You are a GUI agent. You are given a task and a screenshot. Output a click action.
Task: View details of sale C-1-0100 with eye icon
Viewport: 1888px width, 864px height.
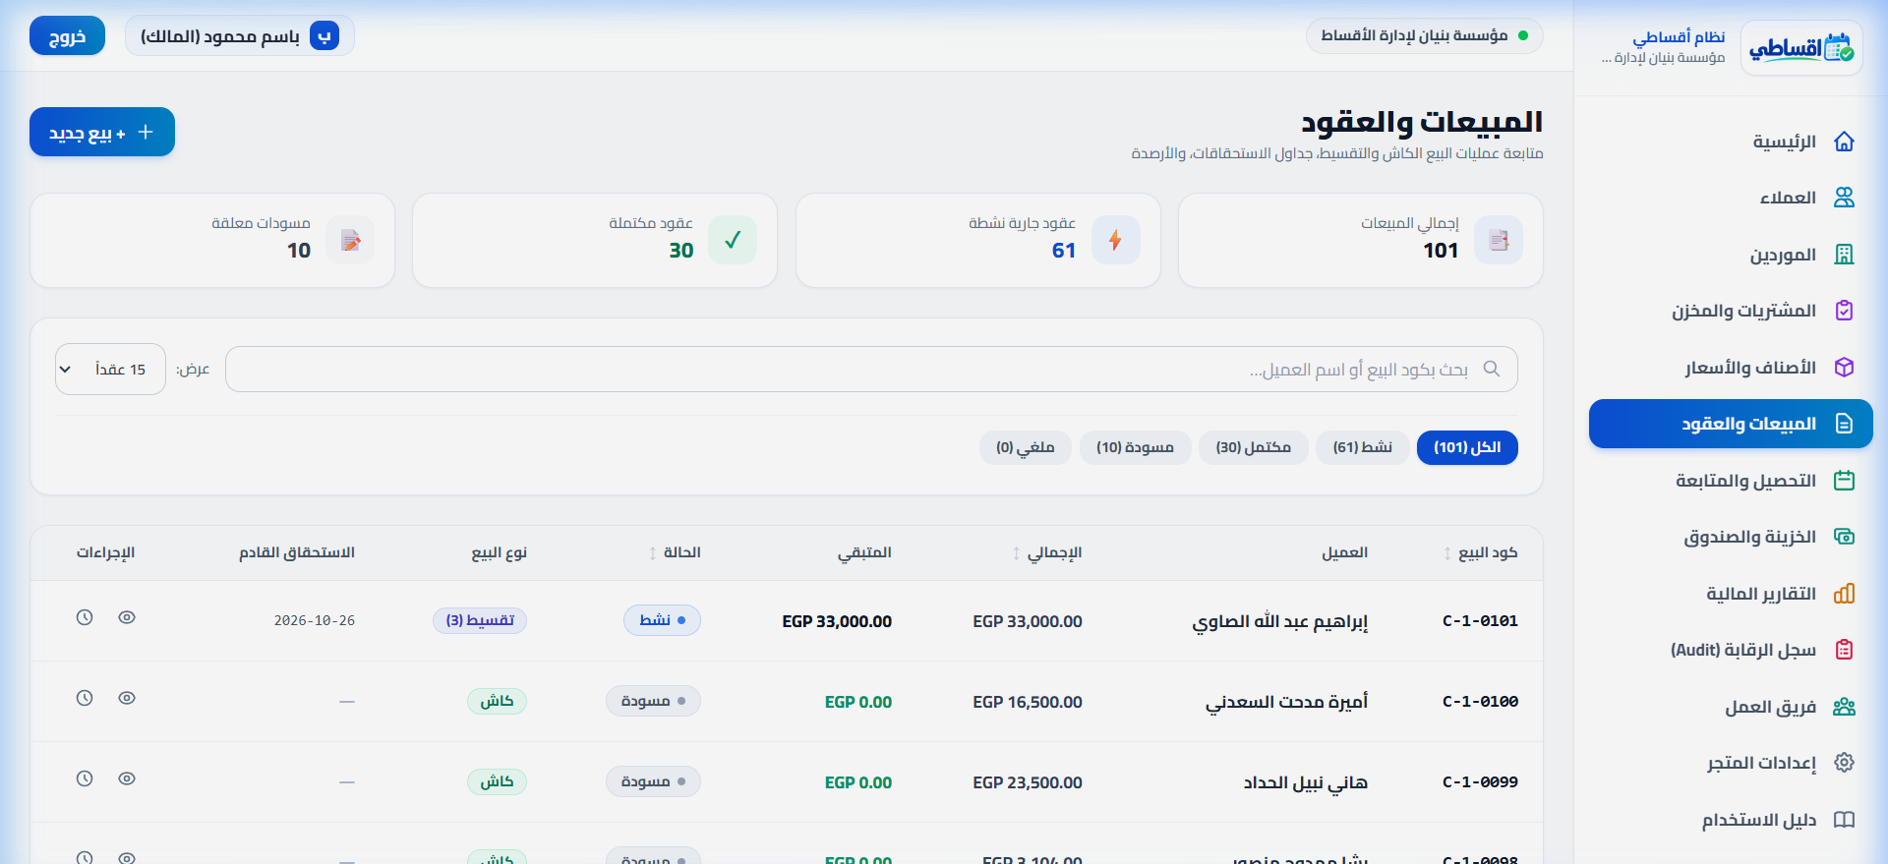click(127, 698)
